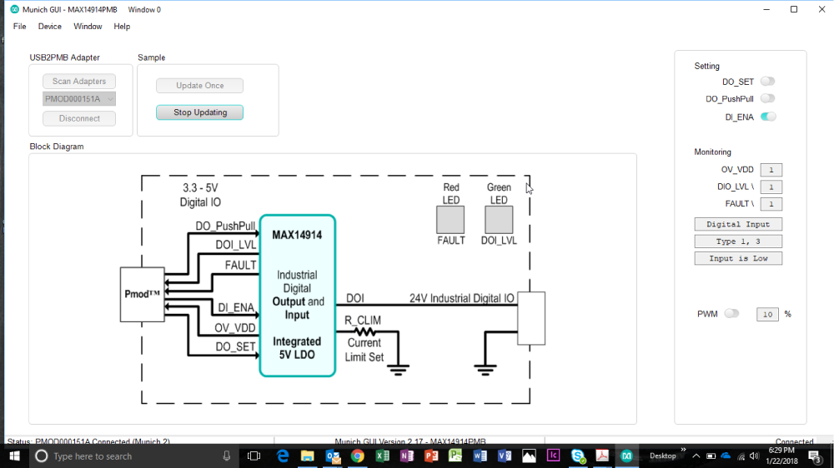Click the 24V Industrial Digital IO label
834x468 pixels.
click(x=462, y=298)
